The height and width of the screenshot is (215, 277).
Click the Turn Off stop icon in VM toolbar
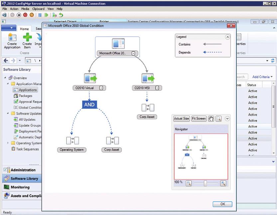(19, 15)
